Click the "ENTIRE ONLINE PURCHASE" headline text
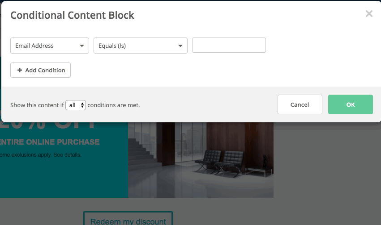 (x=50, y=142)
